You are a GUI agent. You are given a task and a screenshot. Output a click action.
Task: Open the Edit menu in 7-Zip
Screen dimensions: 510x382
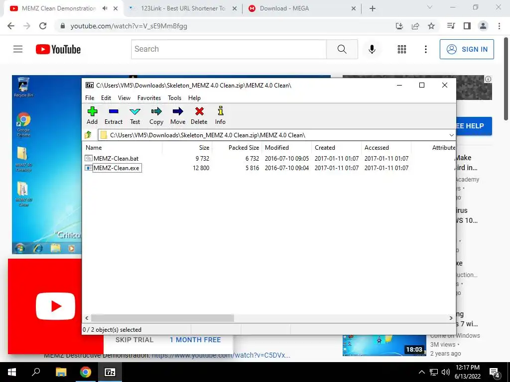106,98
